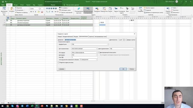The image size is (193, 108).
Task: Insert a new Задача from ribbon
Action: [116, 10]
